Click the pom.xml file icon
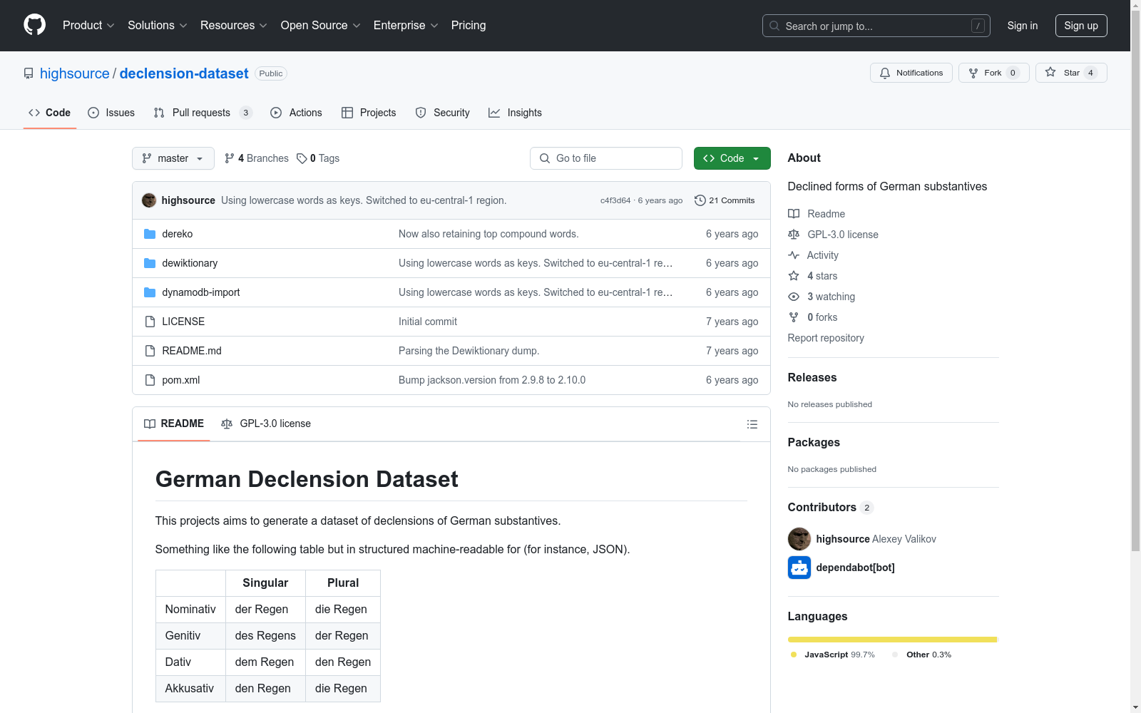This screenshot has width=1141, height=713. coord(150,380)
